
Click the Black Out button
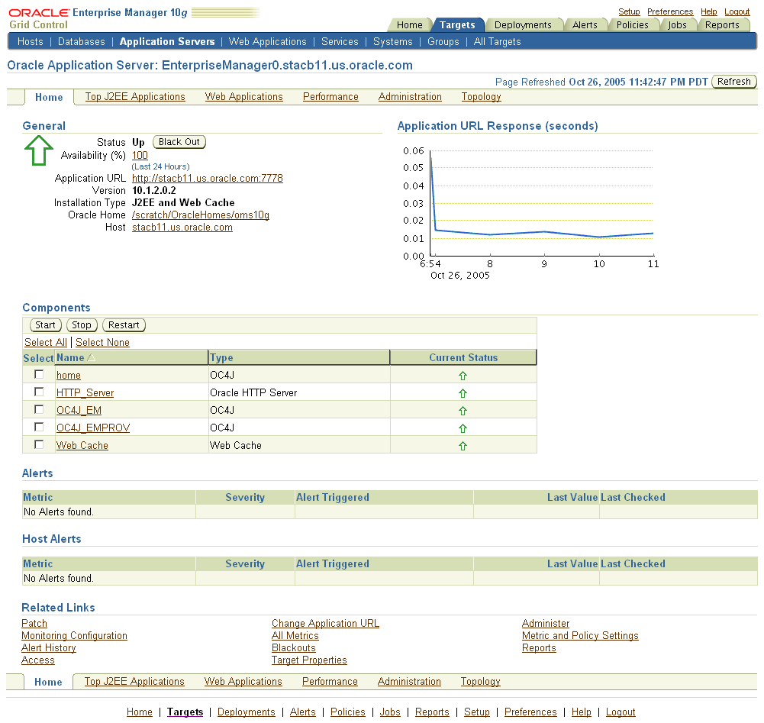179,141
